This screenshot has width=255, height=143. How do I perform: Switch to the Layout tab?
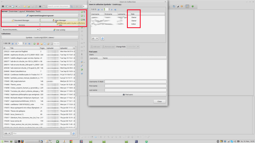tap(22, 11)
